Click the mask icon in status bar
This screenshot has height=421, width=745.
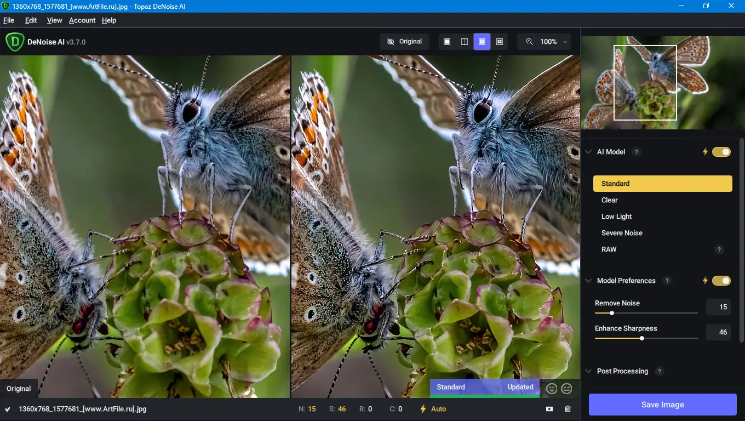pos(549,409)
